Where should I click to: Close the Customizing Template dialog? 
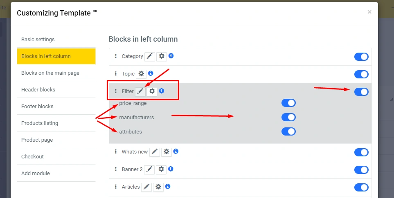tap(369, 12)
